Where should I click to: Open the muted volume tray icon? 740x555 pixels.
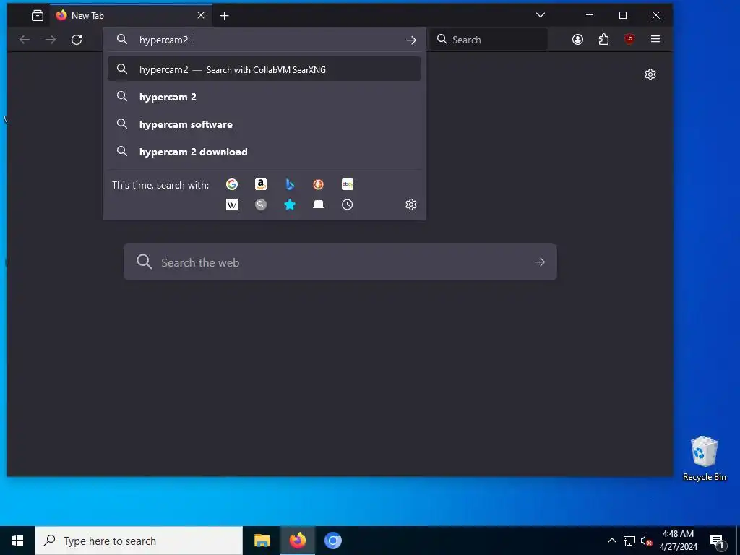click(x=646, y=541)
